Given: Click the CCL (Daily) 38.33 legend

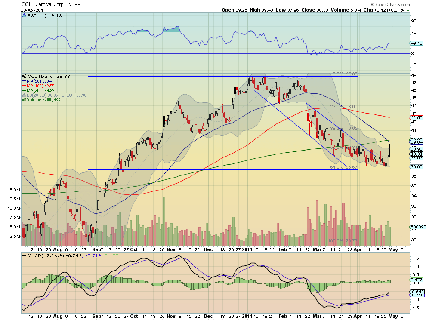Looking at the screenshot, I should (49, 76).
